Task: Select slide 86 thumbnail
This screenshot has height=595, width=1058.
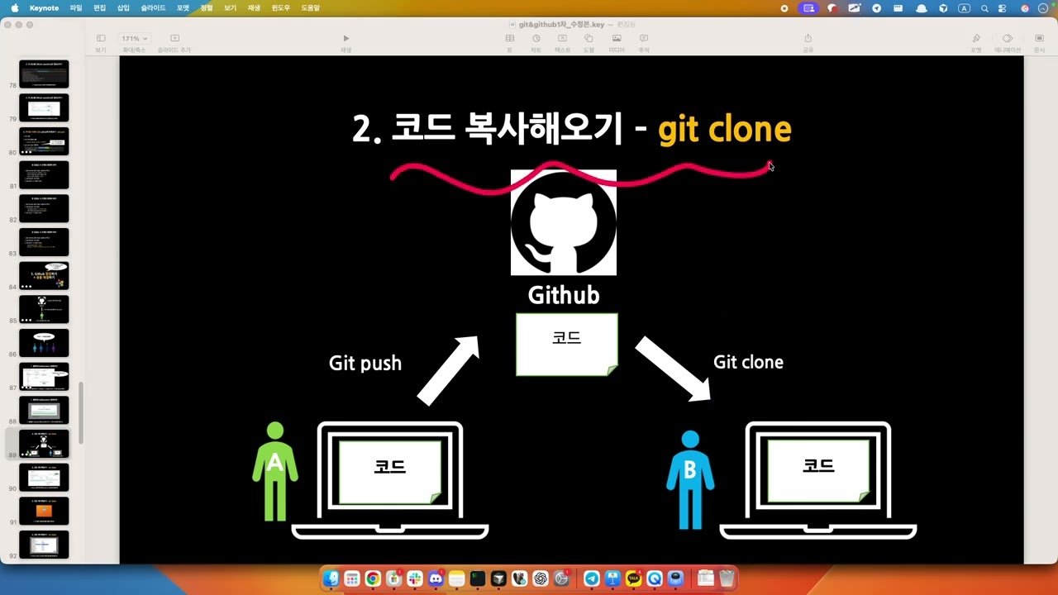Action: point(44,343)
